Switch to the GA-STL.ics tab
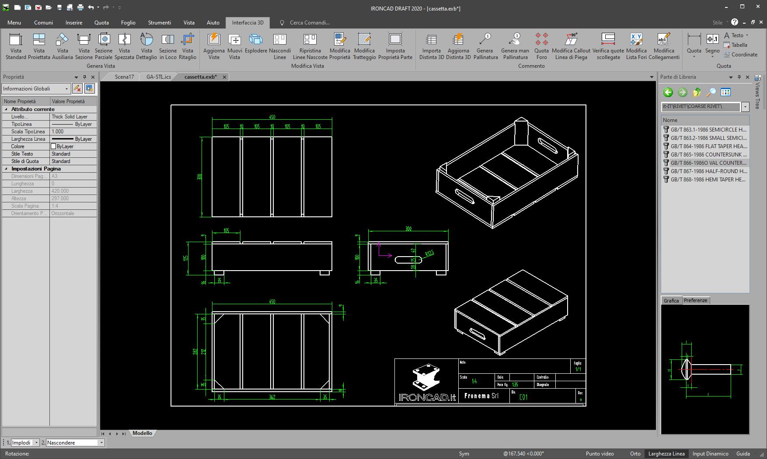The width and height of the screenshot is (767, 459). pos(158,77)
